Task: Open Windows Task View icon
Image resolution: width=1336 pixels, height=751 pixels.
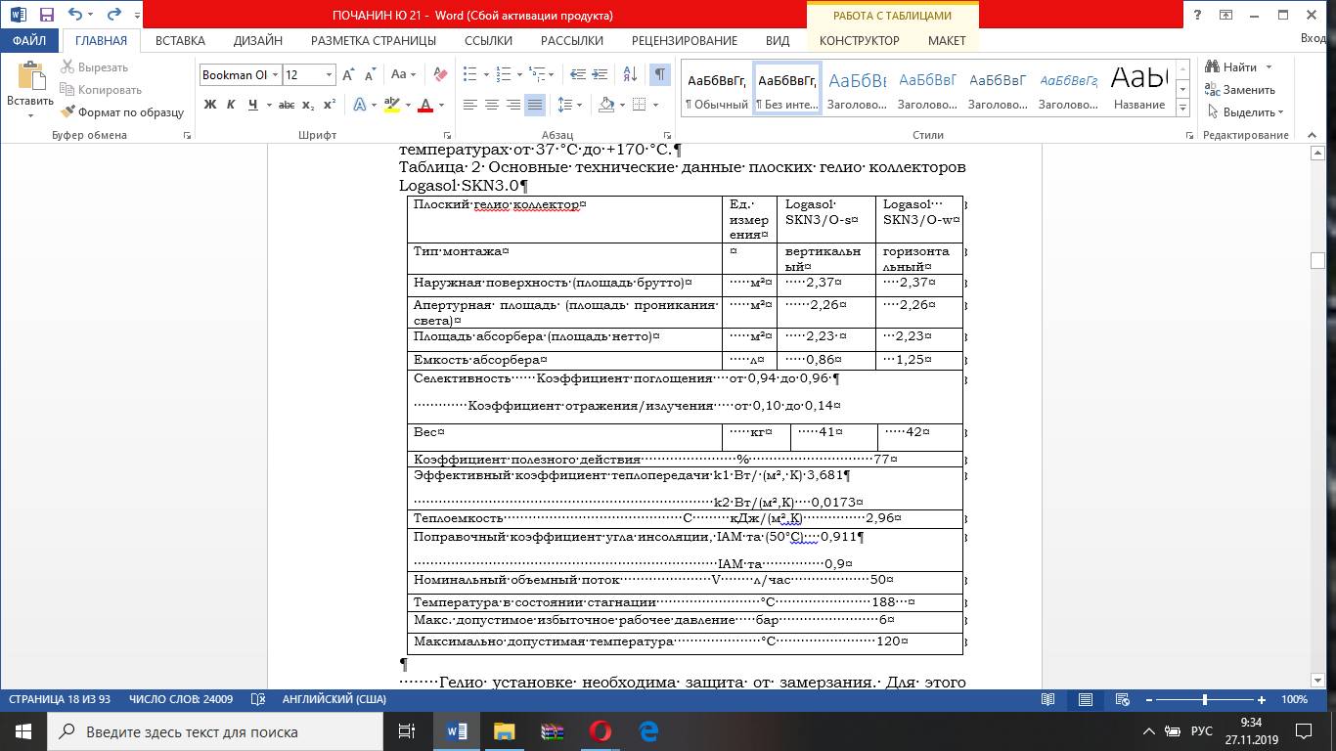Action: 407,731
